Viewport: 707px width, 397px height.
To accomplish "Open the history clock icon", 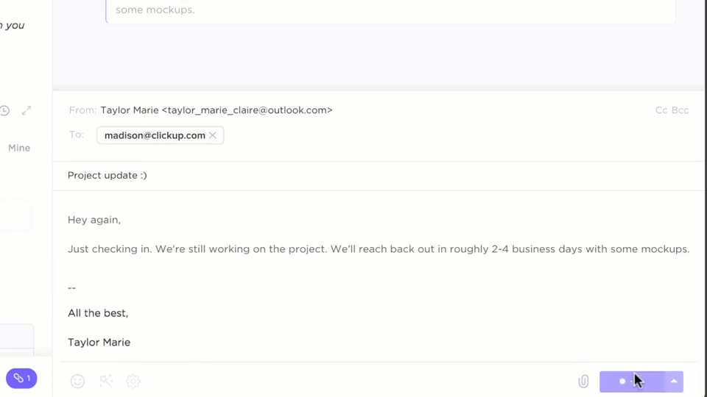I will coord(4,110).
